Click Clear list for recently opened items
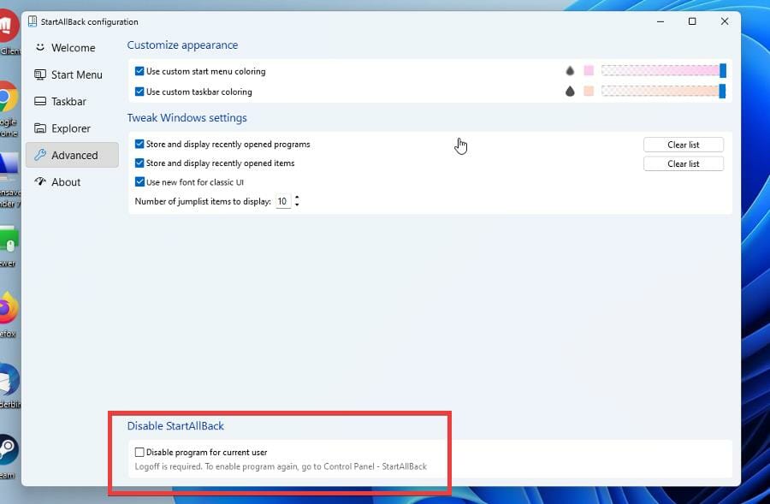770x504 pixels. 683,163
